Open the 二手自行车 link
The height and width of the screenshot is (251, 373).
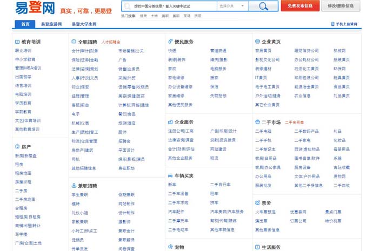point(220,185)
